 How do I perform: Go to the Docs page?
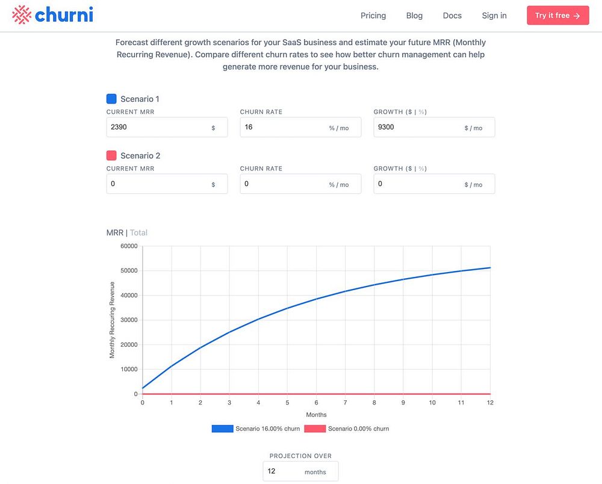pyautogui.click(x=452, y=16)
